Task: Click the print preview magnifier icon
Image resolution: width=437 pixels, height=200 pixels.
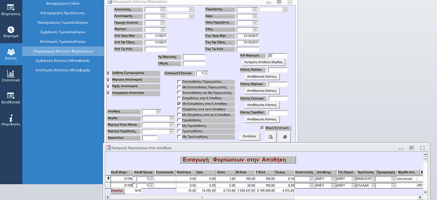Action: (270, 137)
